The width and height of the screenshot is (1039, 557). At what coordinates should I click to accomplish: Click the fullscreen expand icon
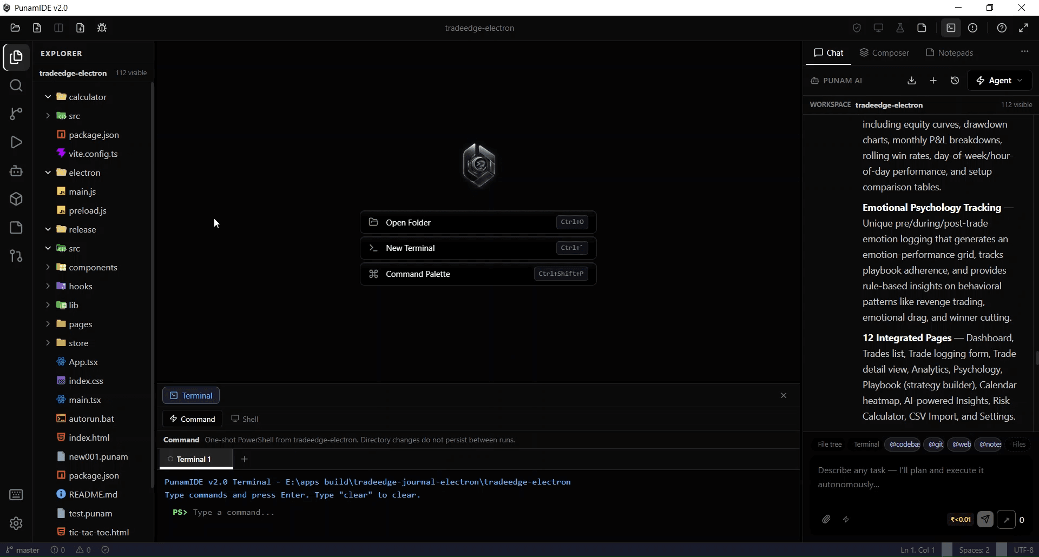(x=1023, y=28)
